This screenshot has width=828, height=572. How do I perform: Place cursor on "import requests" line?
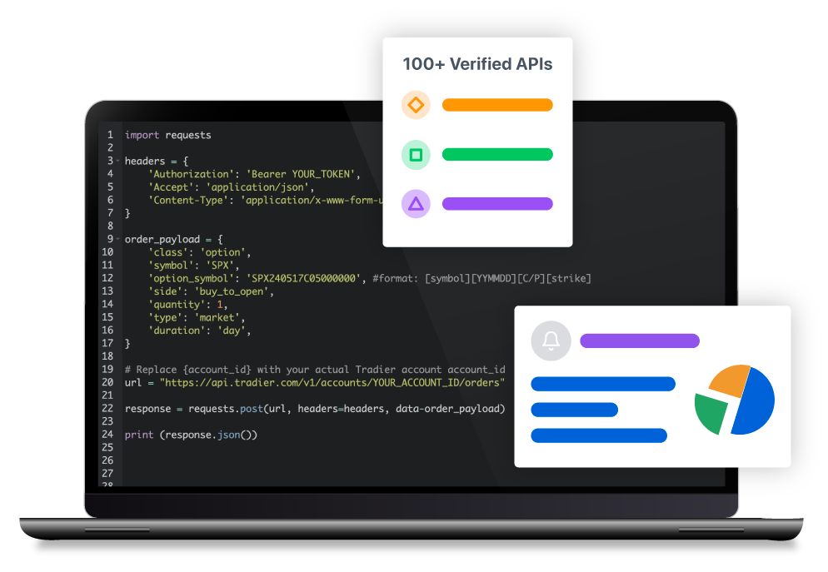pos(168,135)
